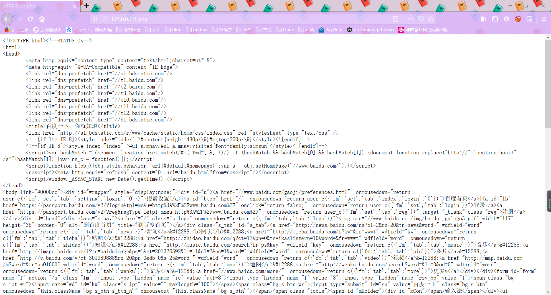Show the sidebars
This screenshot has width=551, height=295.
(x=495, y=19)
